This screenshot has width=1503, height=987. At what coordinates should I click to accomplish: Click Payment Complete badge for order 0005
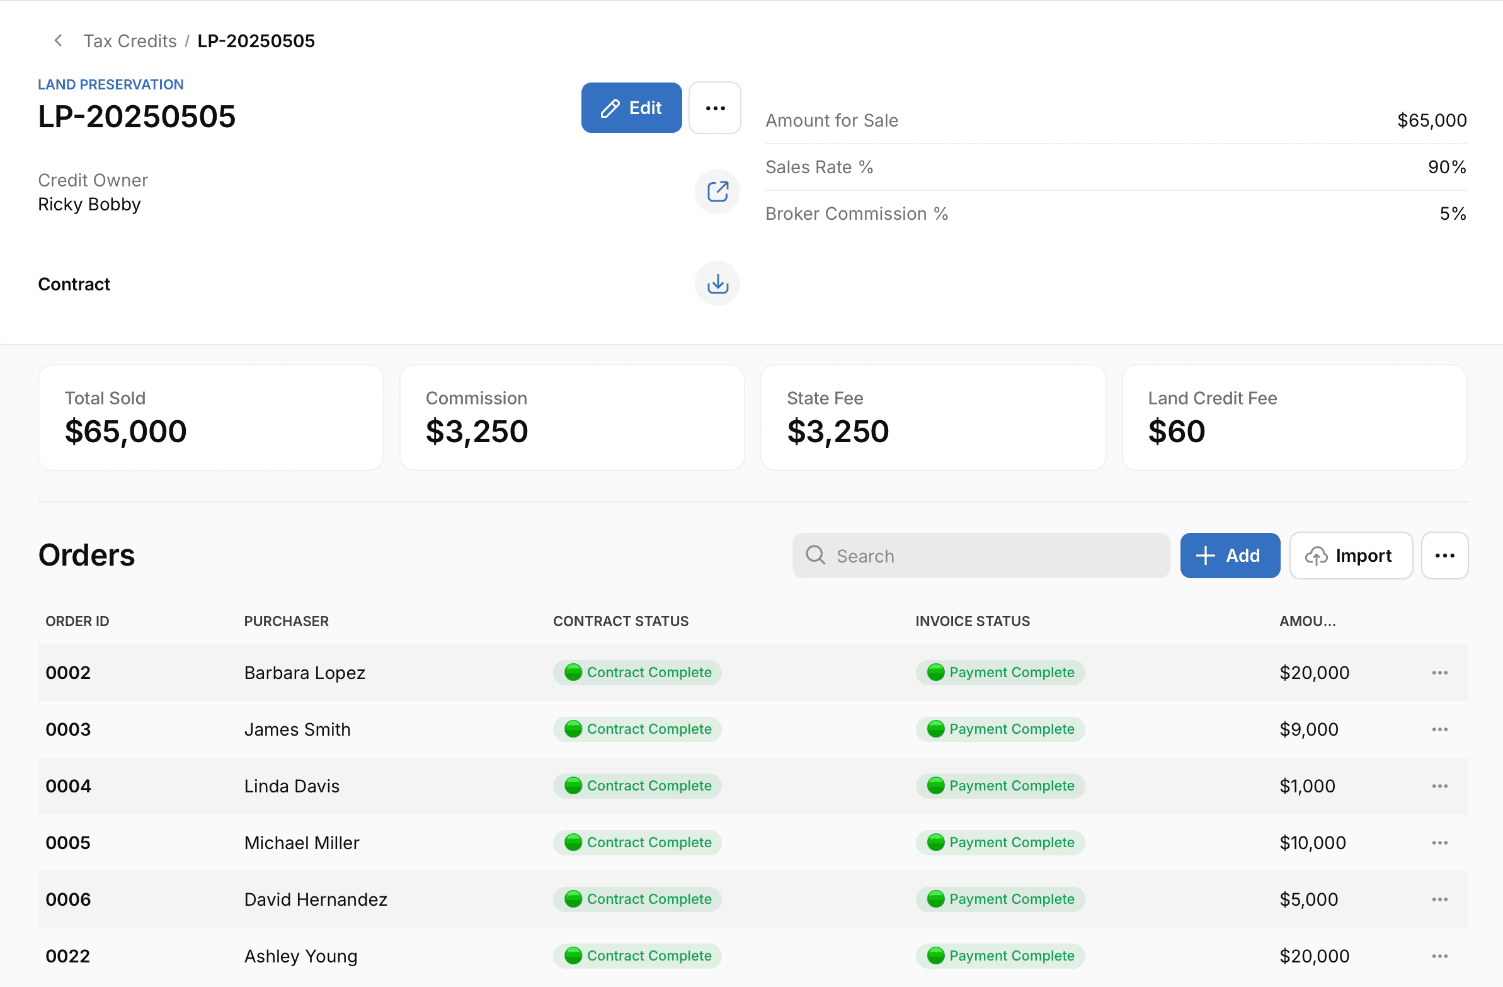click(1000, 843)
